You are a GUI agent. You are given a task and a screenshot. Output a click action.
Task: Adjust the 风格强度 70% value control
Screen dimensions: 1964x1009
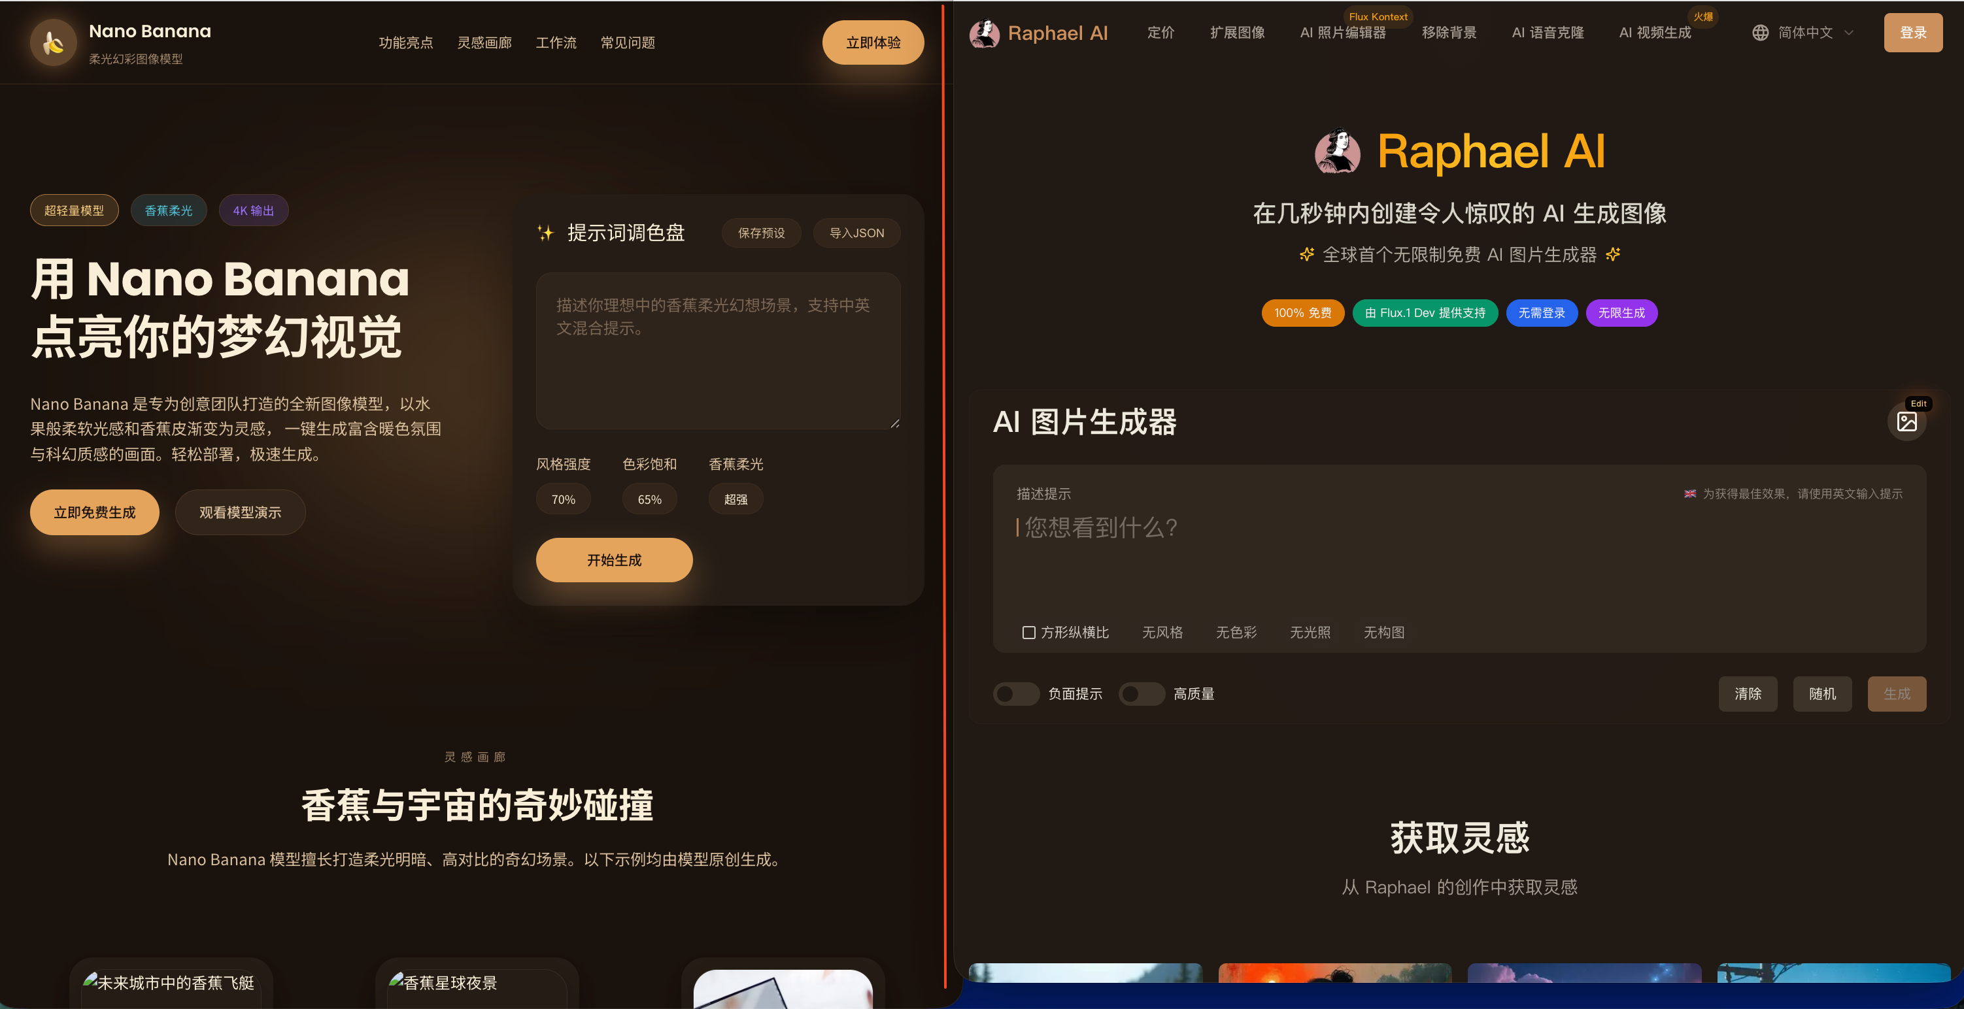click(x=563, y=499)
